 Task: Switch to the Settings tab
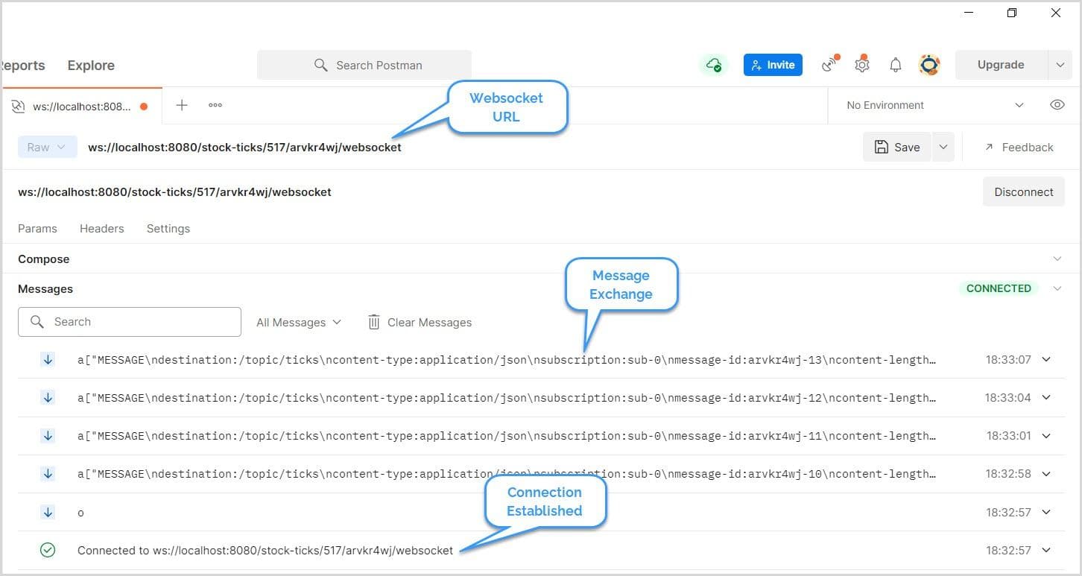[168, 229]
